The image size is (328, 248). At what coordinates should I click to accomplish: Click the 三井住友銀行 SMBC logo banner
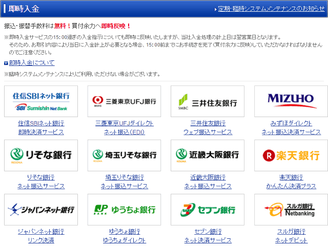tap(208, 101)
